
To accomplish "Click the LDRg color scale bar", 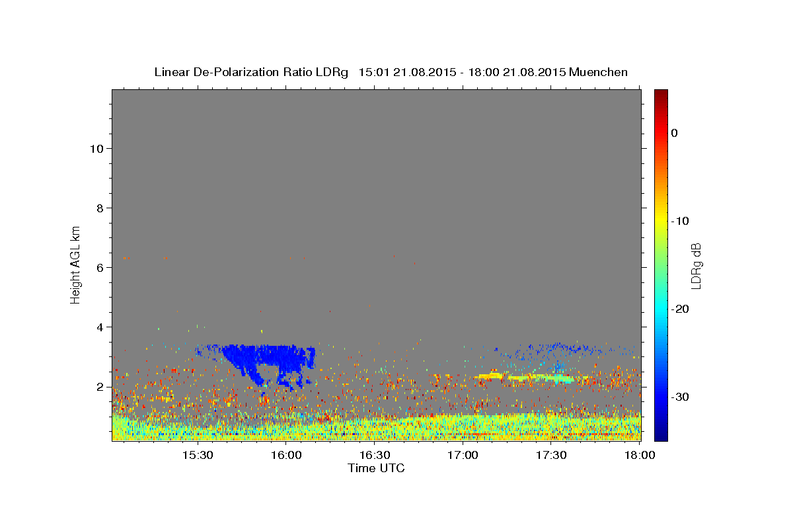I will [x=661, y=265].
